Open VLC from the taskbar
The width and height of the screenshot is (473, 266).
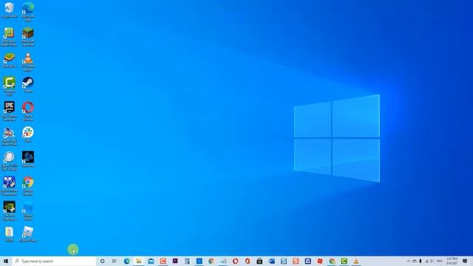click(356, 261)
